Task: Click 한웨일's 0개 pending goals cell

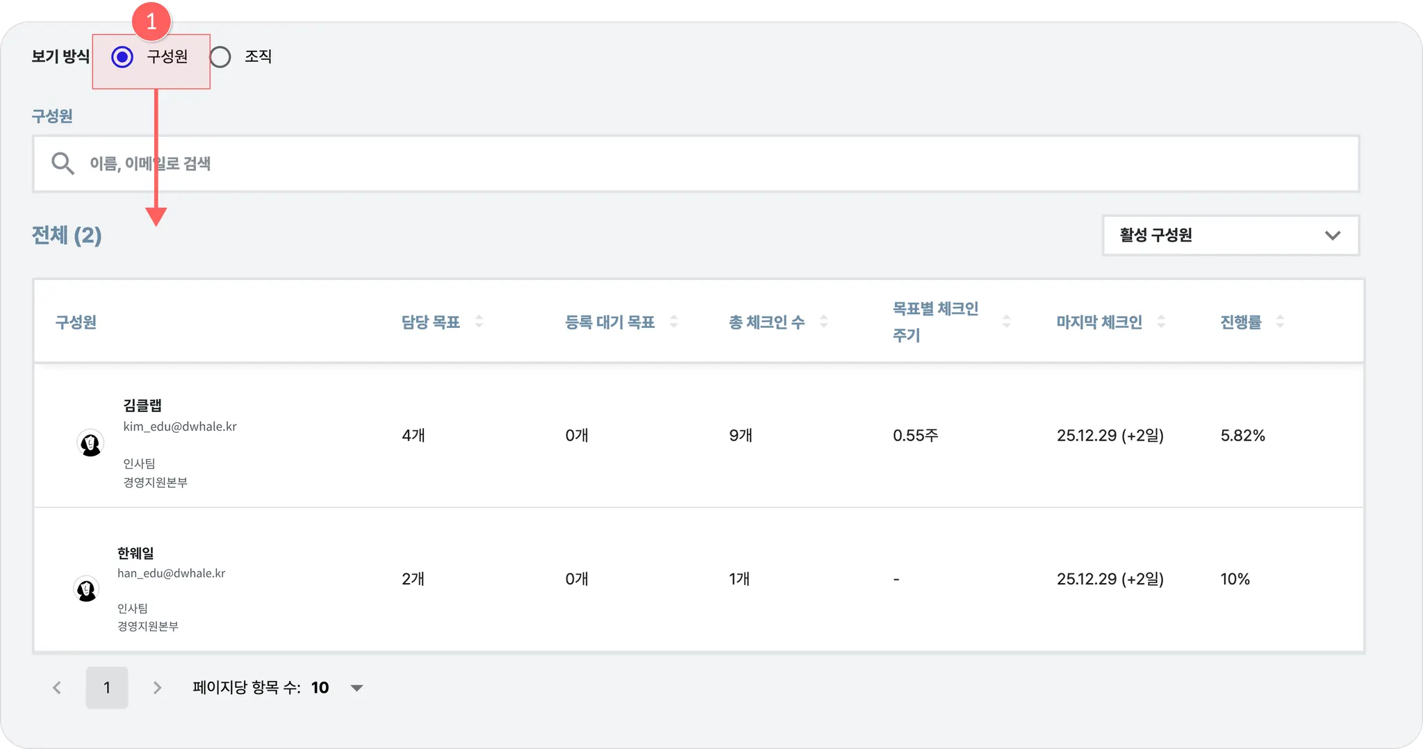Action: pyautogui.click(x=577, y=579)
